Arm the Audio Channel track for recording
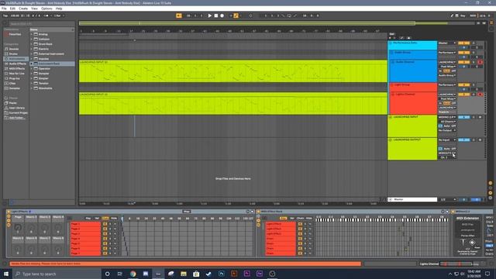 (480, 62)
